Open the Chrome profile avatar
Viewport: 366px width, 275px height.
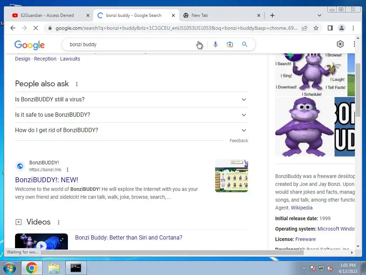pyautogui.click(x=341, y=28)
